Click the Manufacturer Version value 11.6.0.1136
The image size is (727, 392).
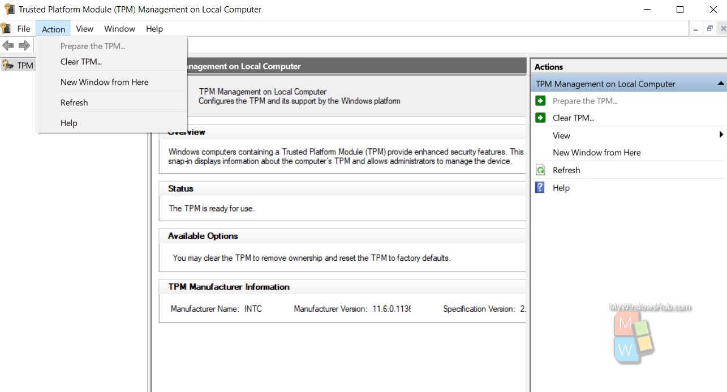point(392,309)
